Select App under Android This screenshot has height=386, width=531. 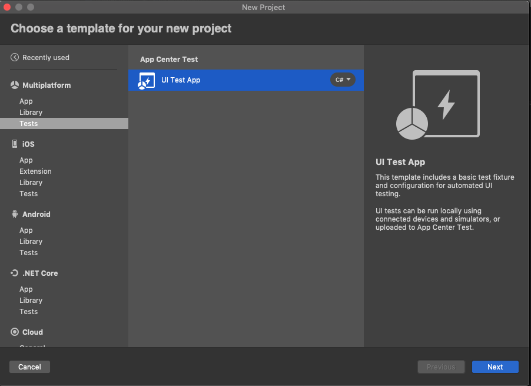(26, 230)
